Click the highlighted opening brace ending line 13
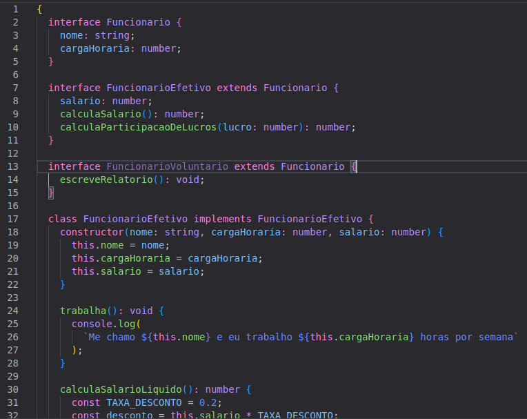This screenshot has height=419, width=527. tap(353, 166)
